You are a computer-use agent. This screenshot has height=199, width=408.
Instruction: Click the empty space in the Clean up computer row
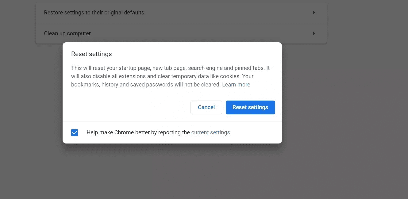[199, 33]
